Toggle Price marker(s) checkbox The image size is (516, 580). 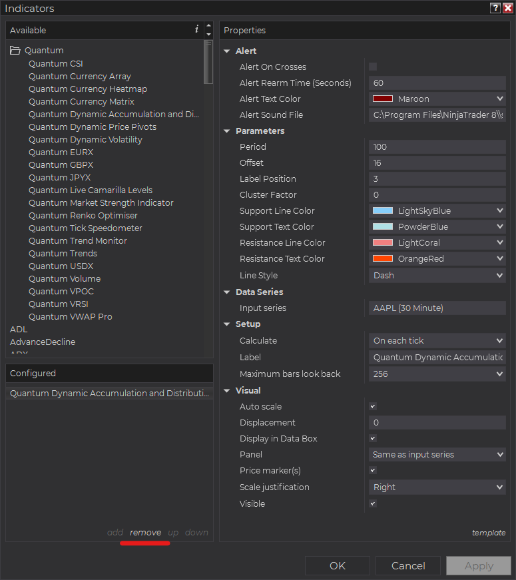coord(373,470)
